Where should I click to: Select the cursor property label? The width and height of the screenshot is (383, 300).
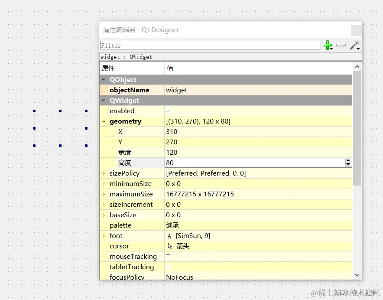[x=119, y=246]
